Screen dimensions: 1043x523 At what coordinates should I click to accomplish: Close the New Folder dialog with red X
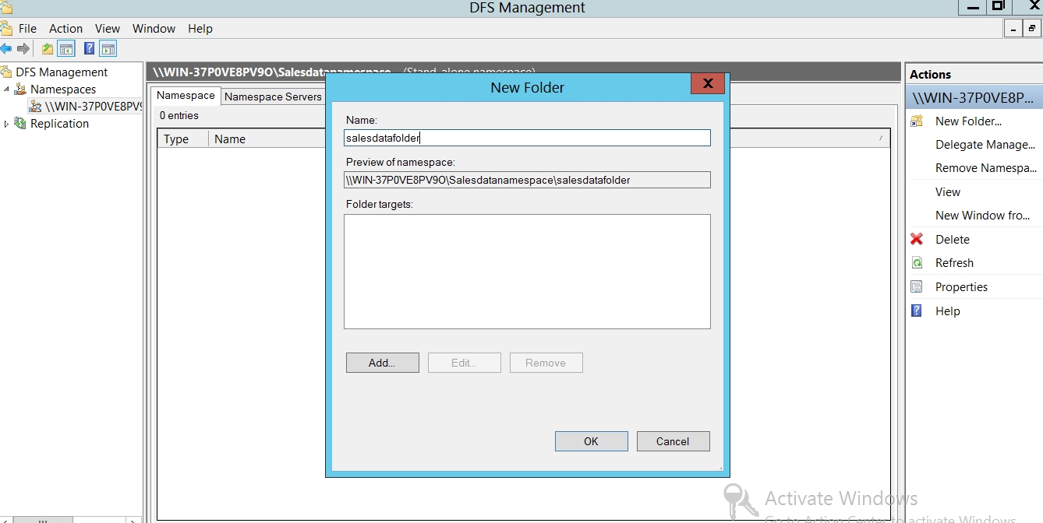pos(708,83)
